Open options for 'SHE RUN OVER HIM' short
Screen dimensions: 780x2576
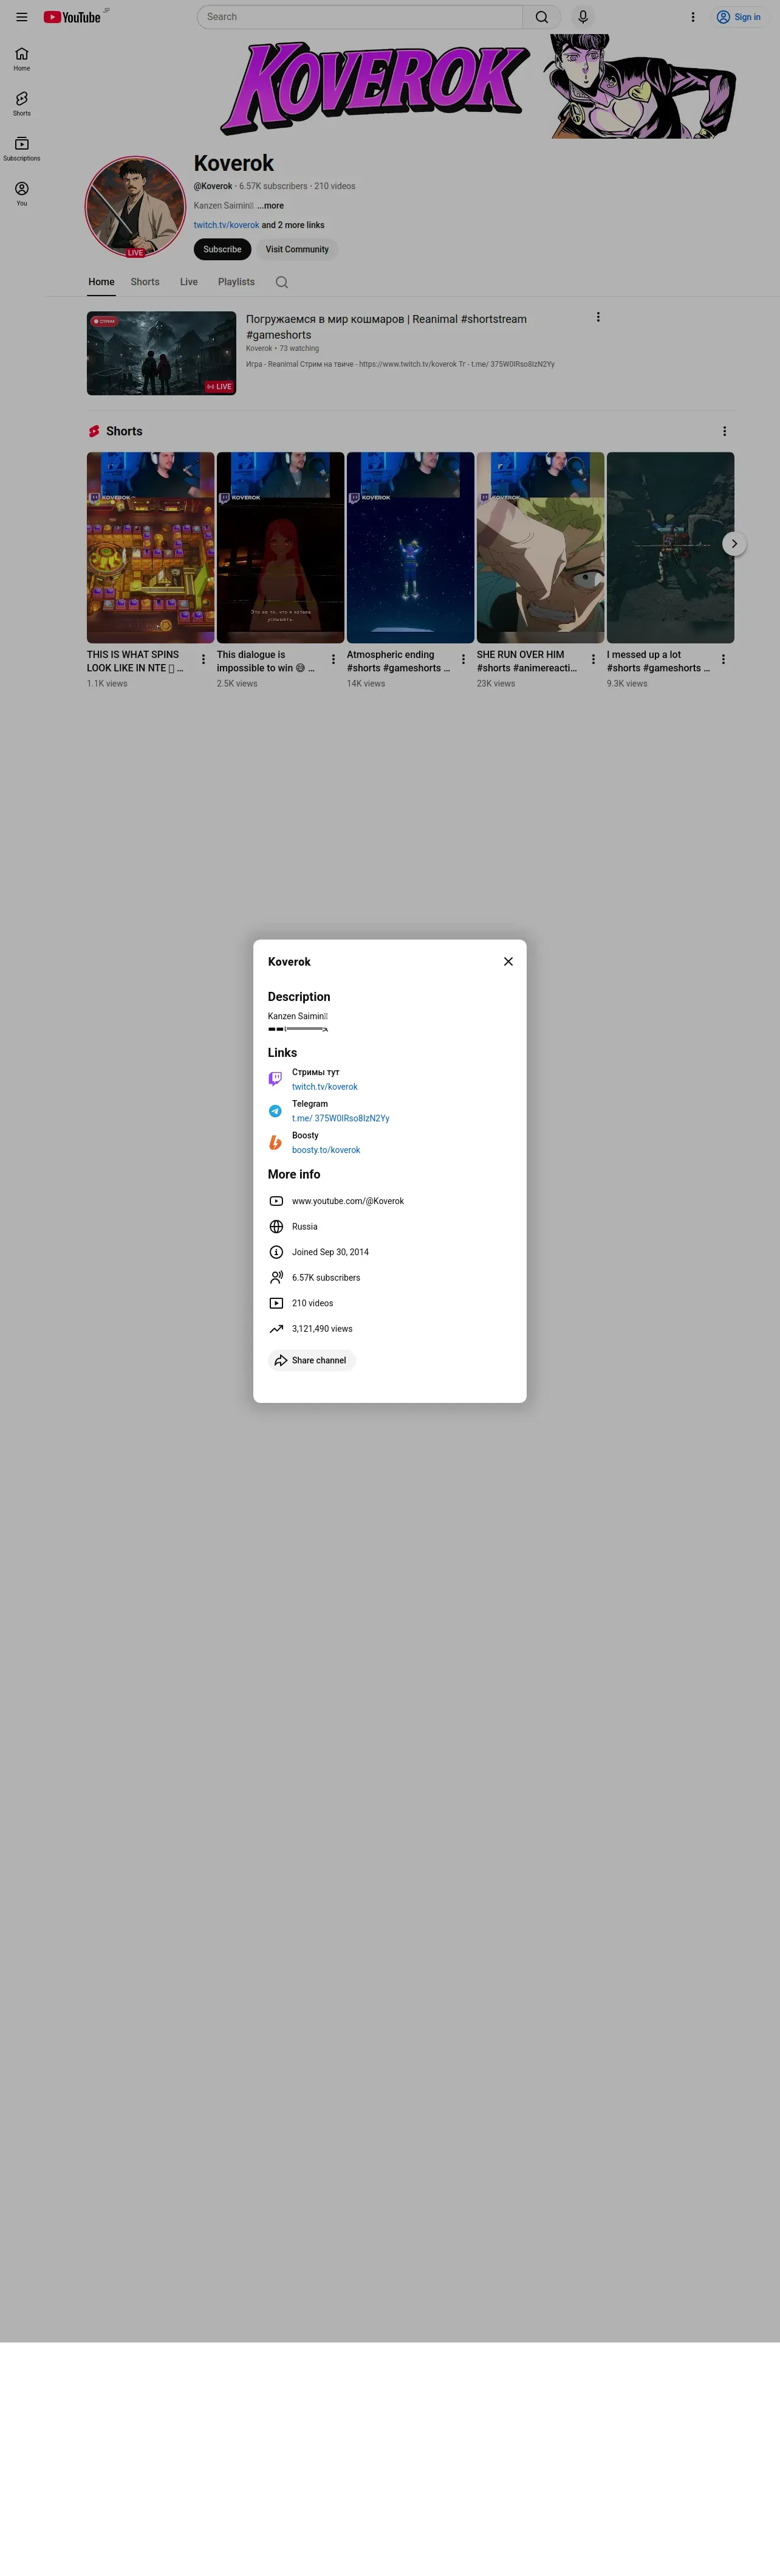[x=594, y=660]
